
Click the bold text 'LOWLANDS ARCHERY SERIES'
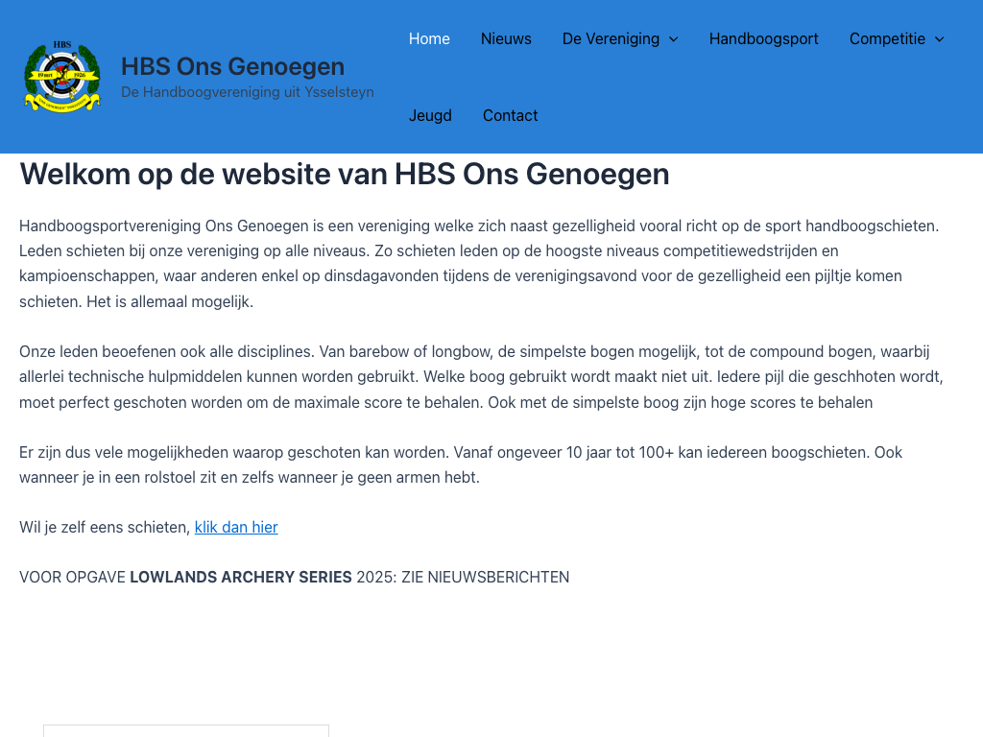tap(241, 577)
